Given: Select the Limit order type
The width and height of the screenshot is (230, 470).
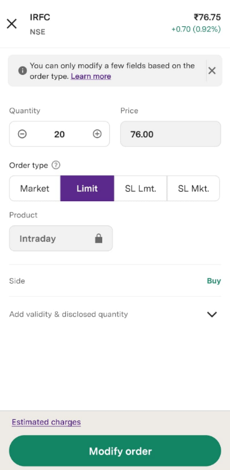Looking at the screenshot, I should (87, 189).
